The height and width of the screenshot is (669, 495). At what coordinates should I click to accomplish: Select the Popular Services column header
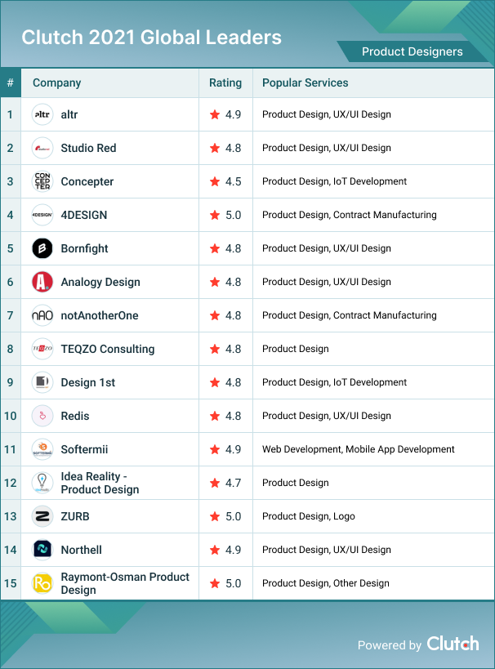pyautogui.click(x=305, y=83)
